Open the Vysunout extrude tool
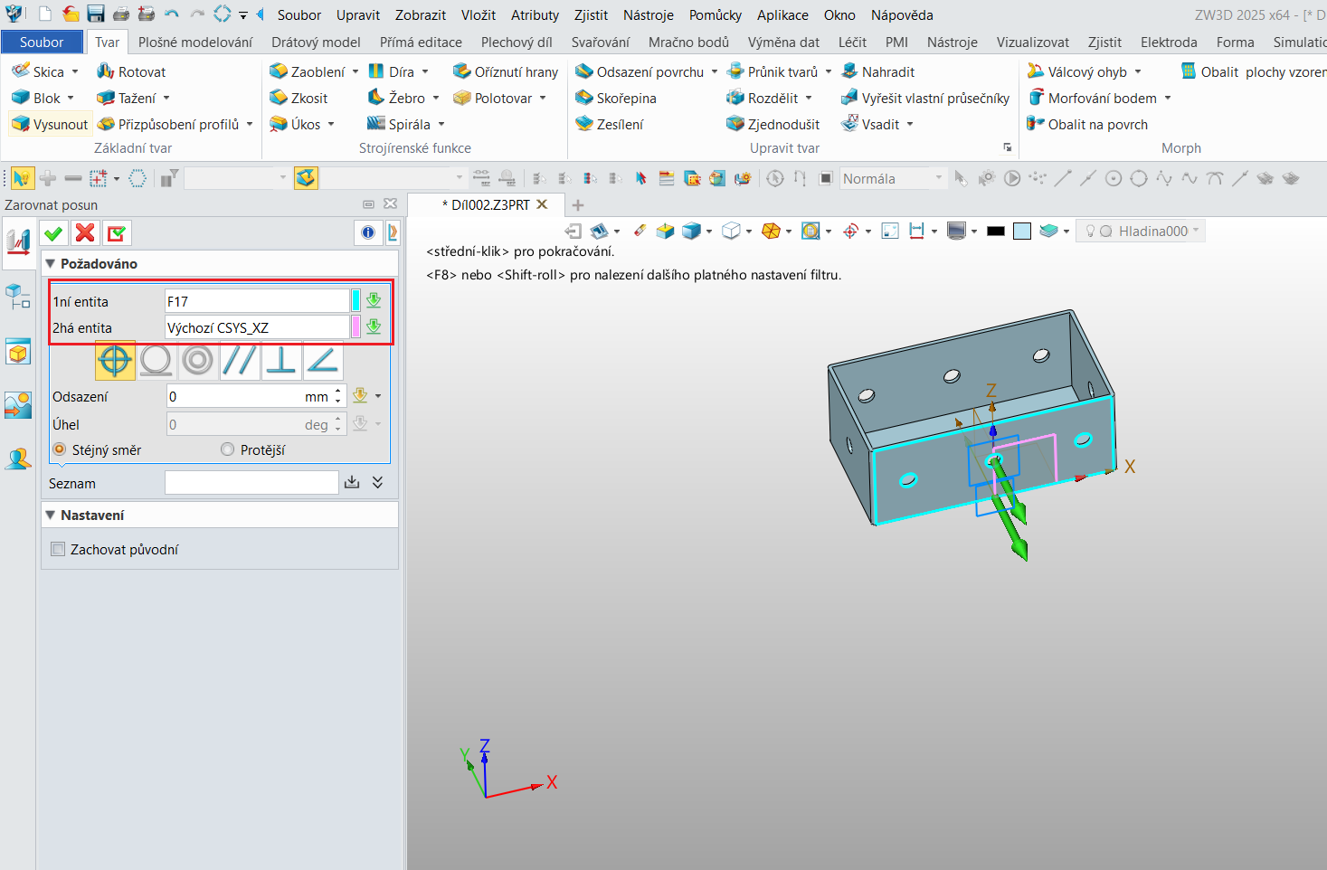Viewport: 1327px width, 870px height. pos(50,124)
